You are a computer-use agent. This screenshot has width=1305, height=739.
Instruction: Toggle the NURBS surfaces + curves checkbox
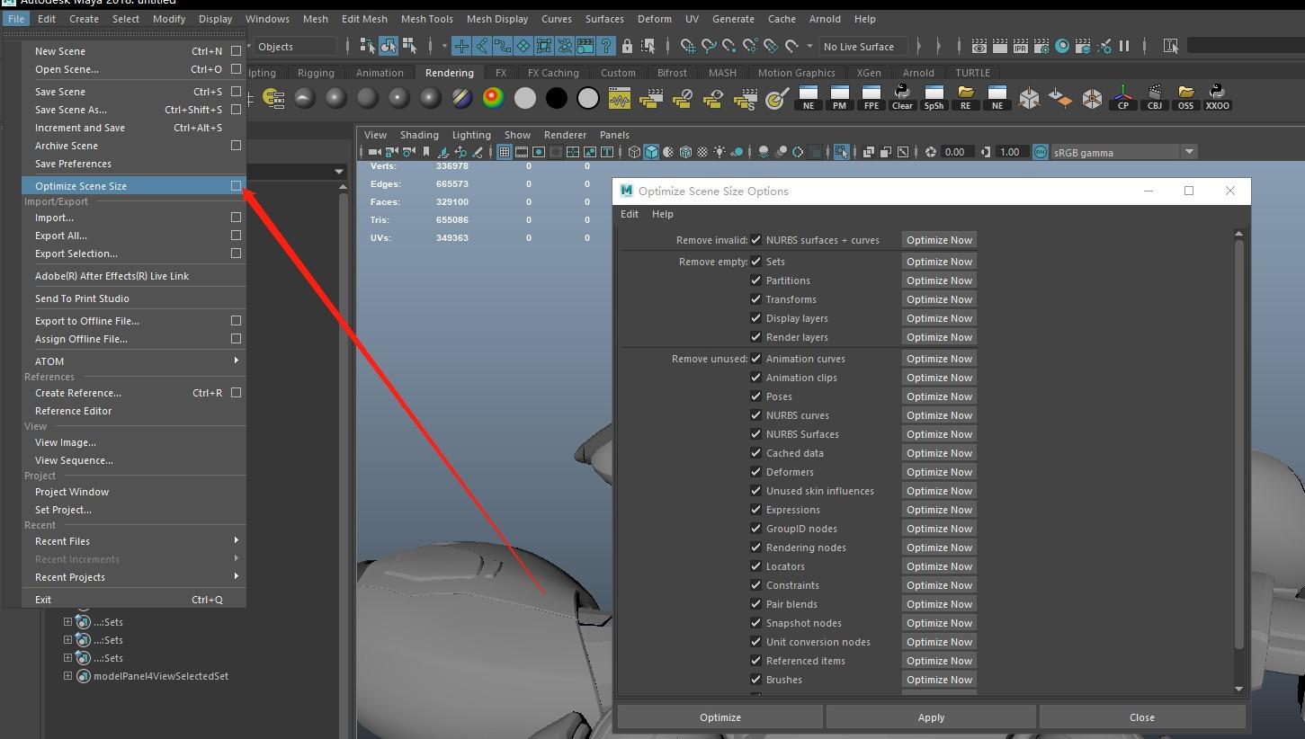(756, 240)
